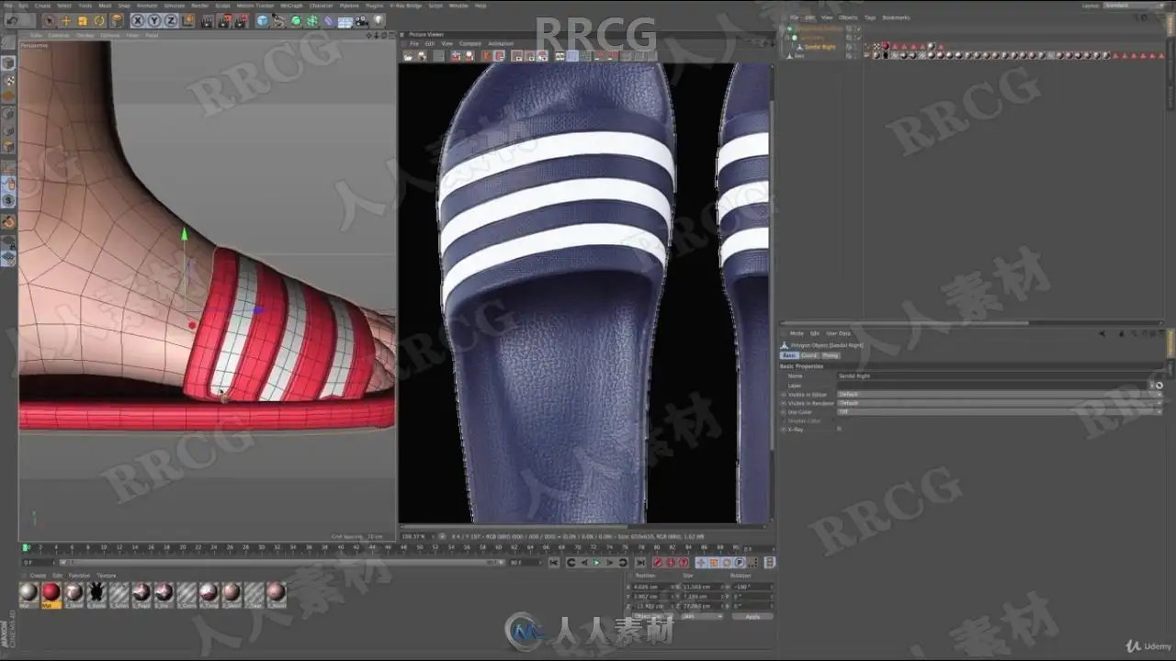The height and width of the screenshot is (661, 1176).
Task: Toggle X axis lock
Action: coord(138,20)
